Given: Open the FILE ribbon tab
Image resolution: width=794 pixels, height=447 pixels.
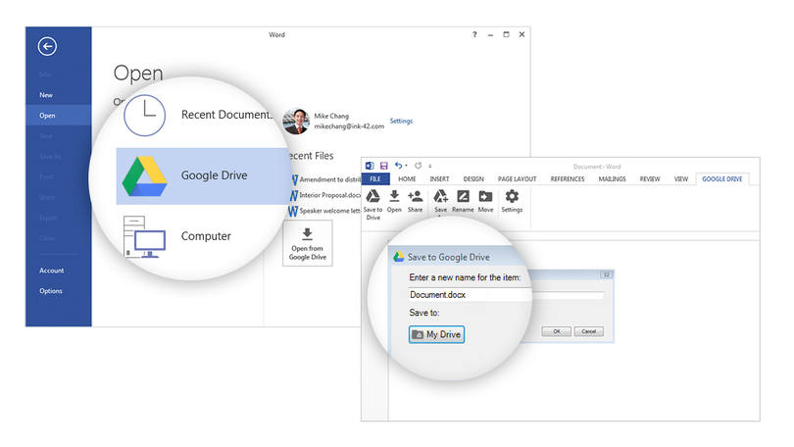Looking at the screenshot, I should (375, 179).
